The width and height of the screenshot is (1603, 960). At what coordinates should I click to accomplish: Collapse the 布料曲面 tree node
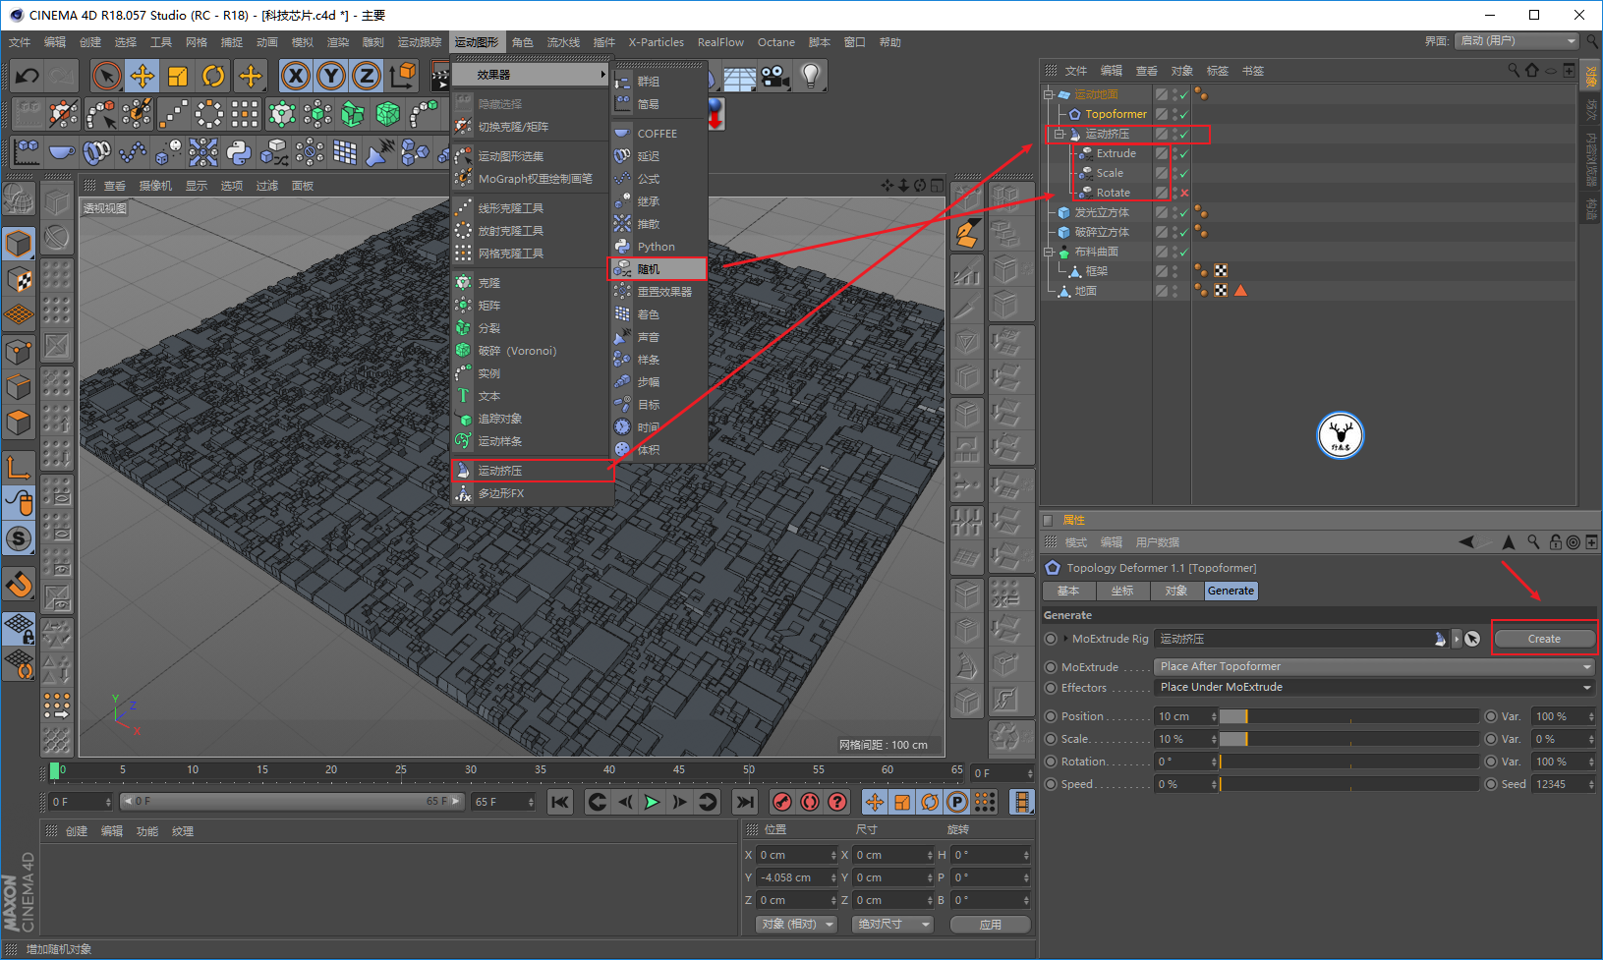pos(1048,252)
